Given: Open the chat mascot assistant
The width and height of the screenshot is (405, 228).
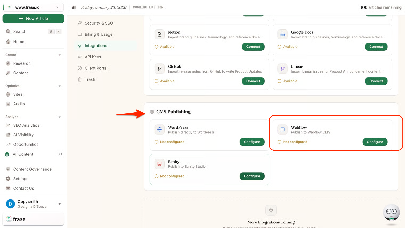Looking at the screenshot, I should pos(391,213).
